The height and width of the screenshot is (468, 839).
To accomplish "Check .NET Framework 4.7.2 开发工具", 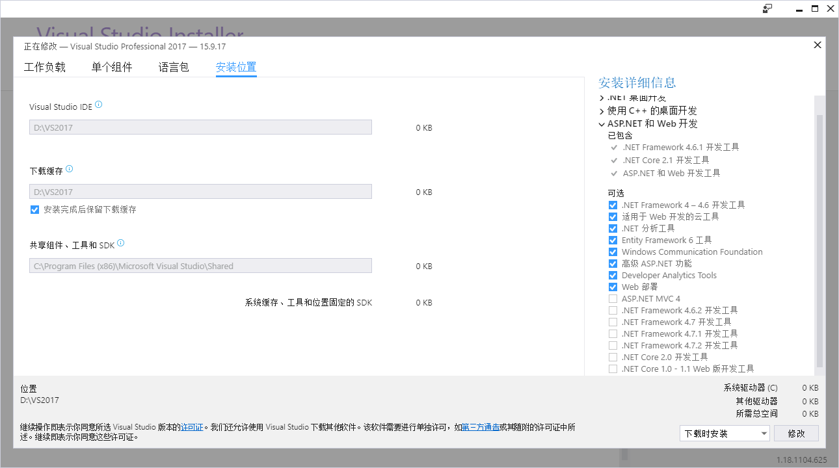I will click(x=613, y=345).
